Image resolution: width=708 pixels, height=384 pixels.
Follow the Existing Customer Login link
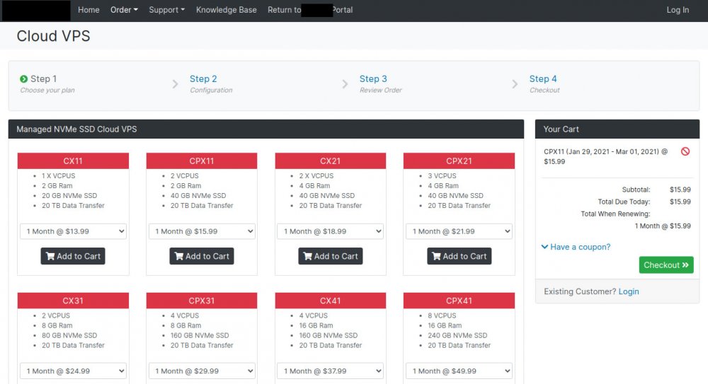[x=629, y=291]
